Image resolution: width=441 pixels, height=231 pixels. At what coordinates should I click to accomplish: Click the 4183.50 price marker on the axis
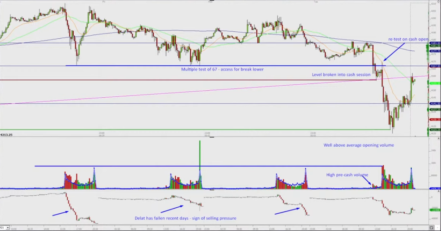click(x=435, y=43)
